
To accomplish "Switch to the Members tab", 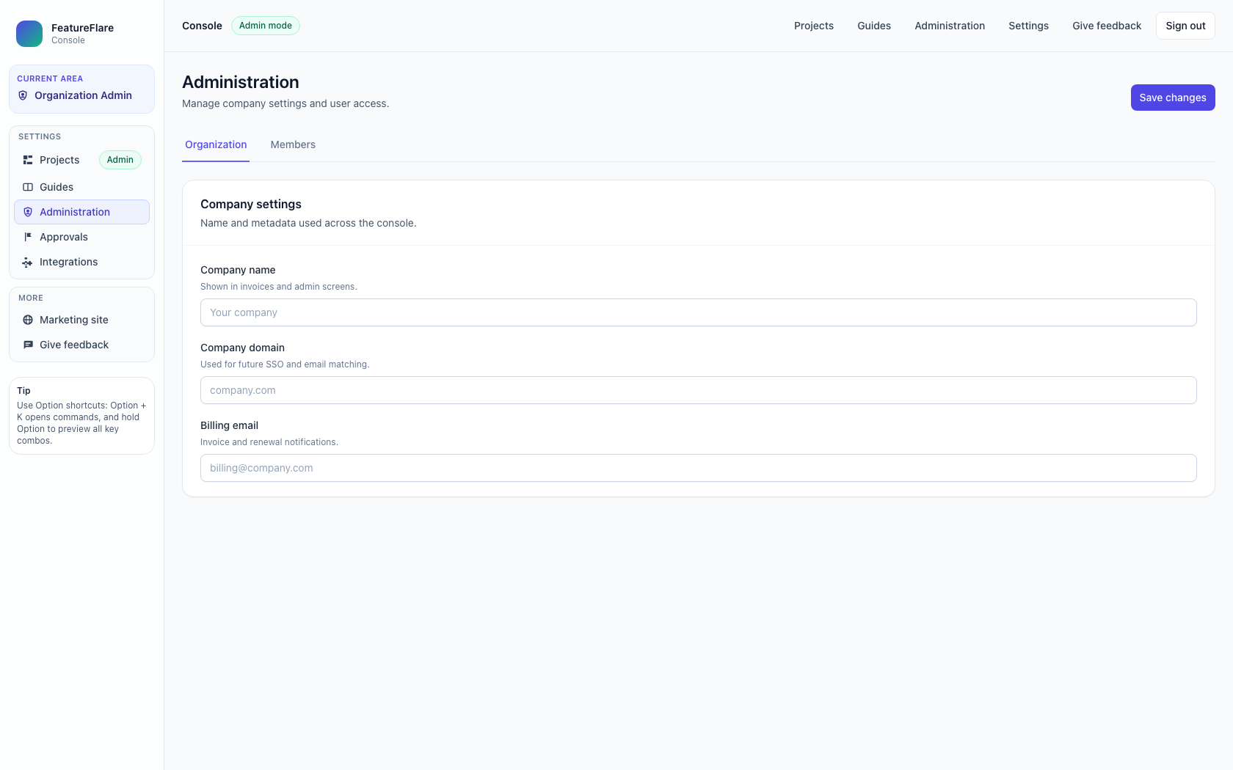I will click(293, 144).
